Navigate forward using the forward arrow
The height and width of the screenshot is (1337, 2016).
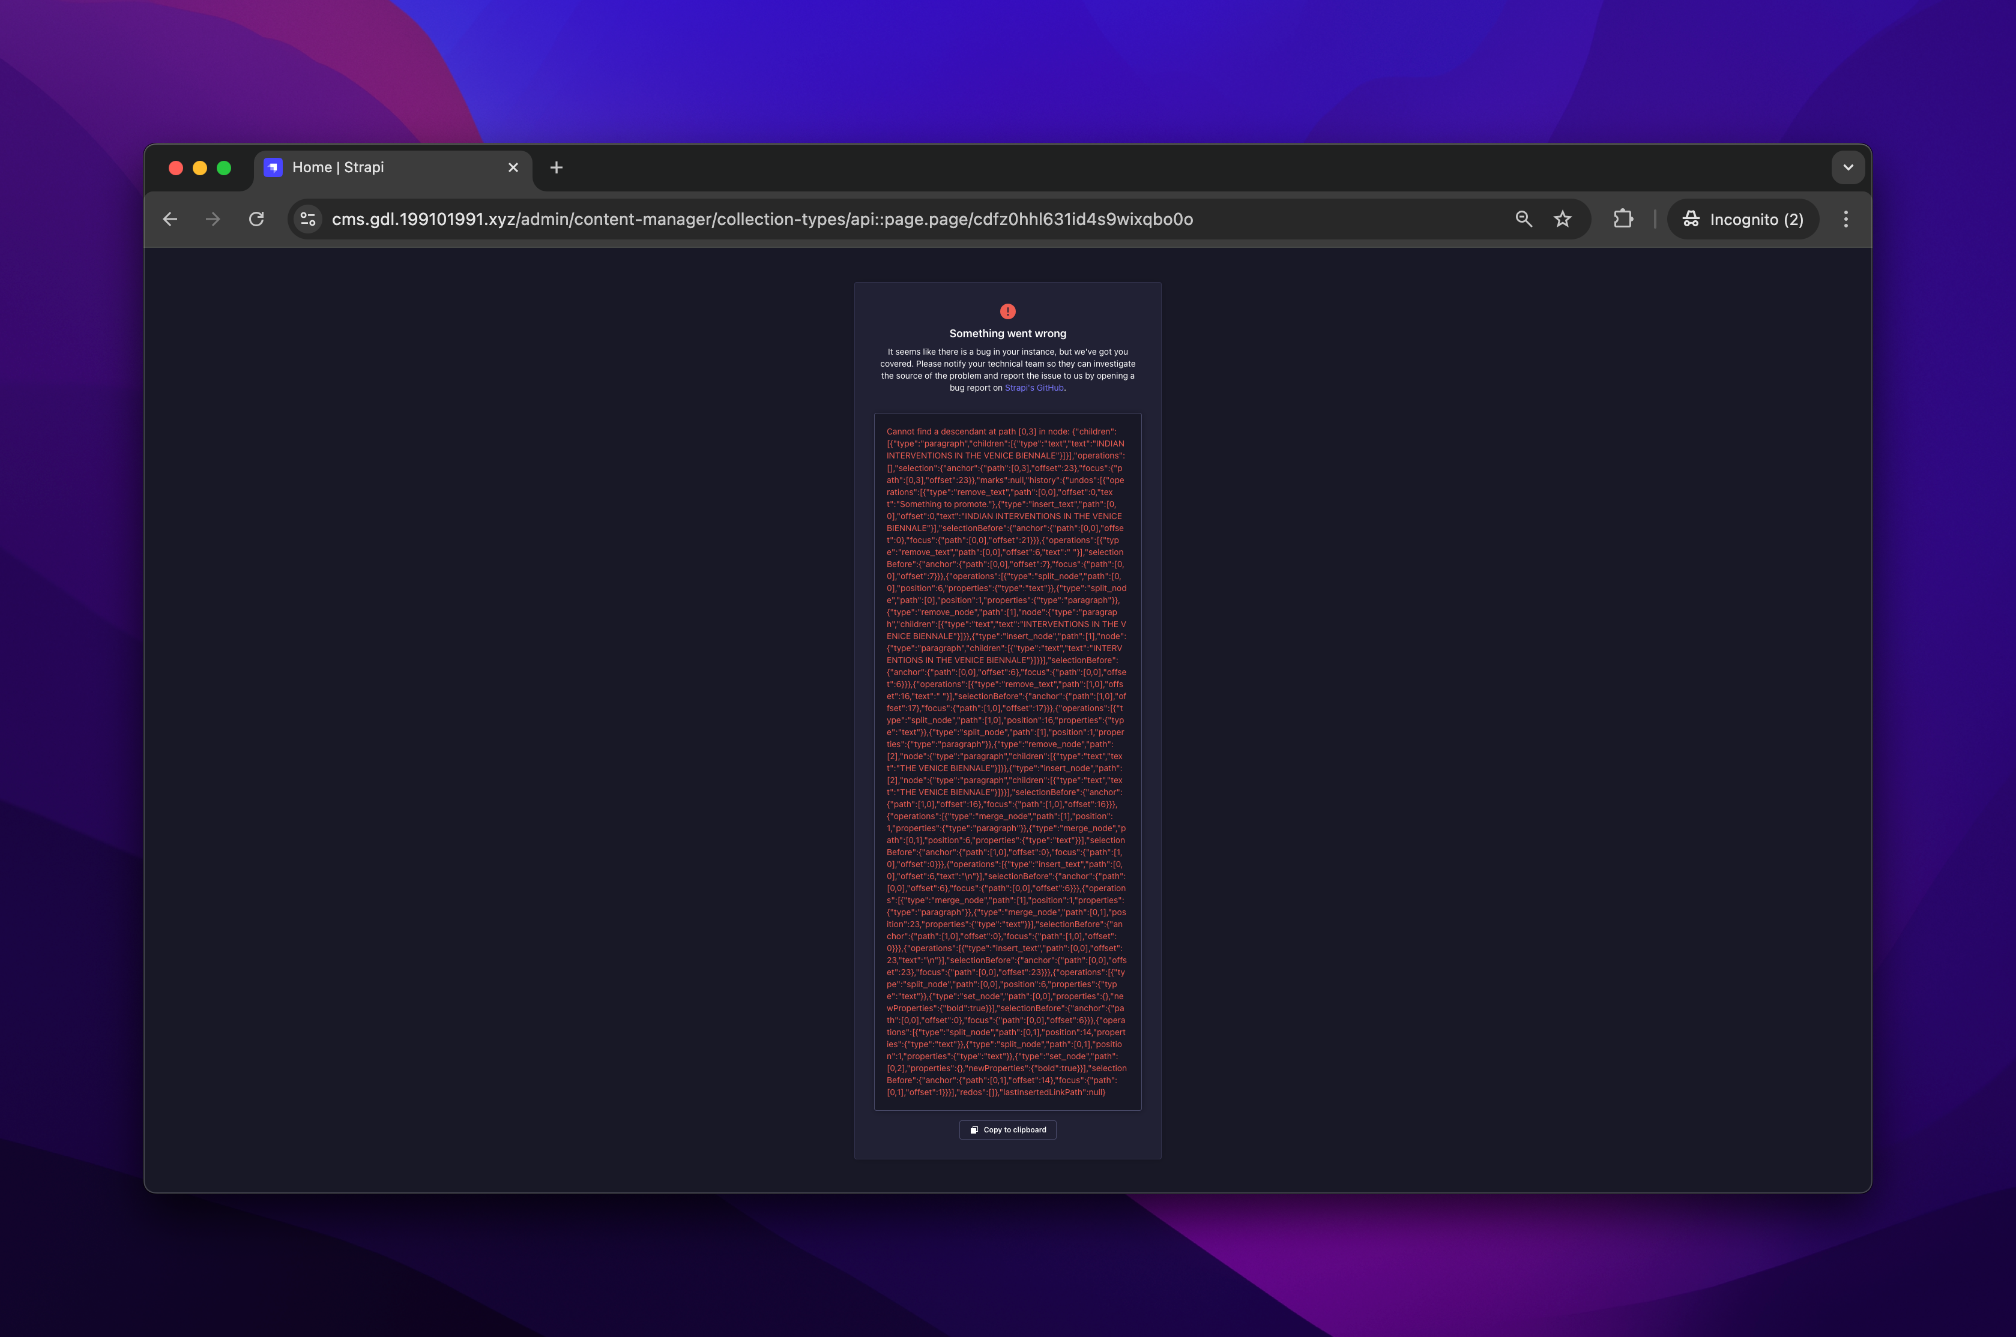pos(213,219)
